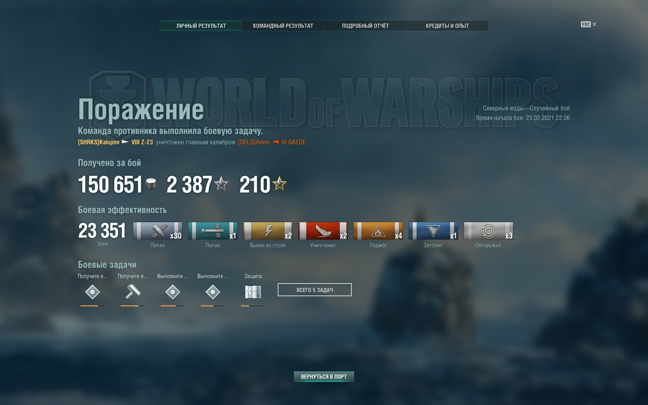
Task: Click the credits coin icon beside 150 651
Action: click(x=151, y=184)
